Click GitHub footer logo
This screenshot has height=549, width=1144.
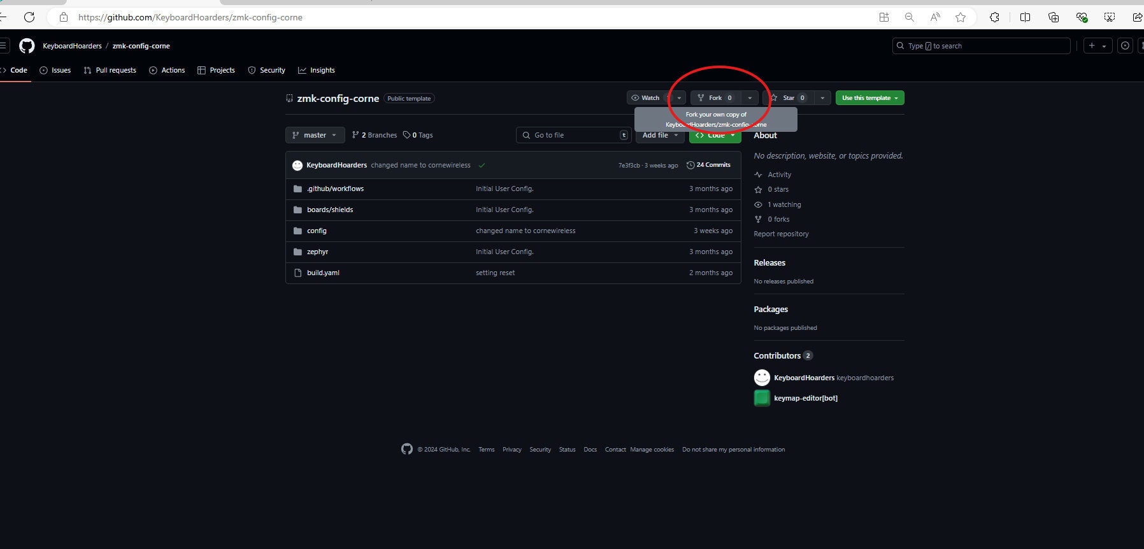(407, 449)
